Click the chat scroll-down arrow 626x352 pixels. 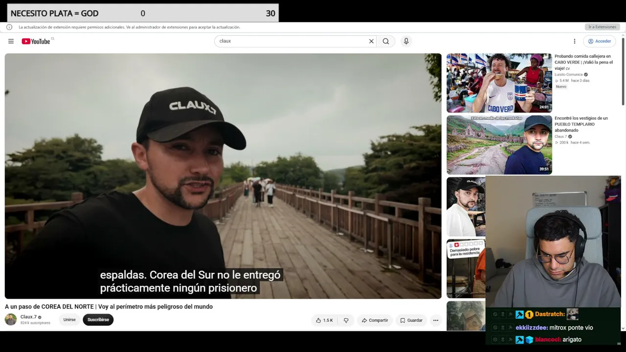(623, 328)
